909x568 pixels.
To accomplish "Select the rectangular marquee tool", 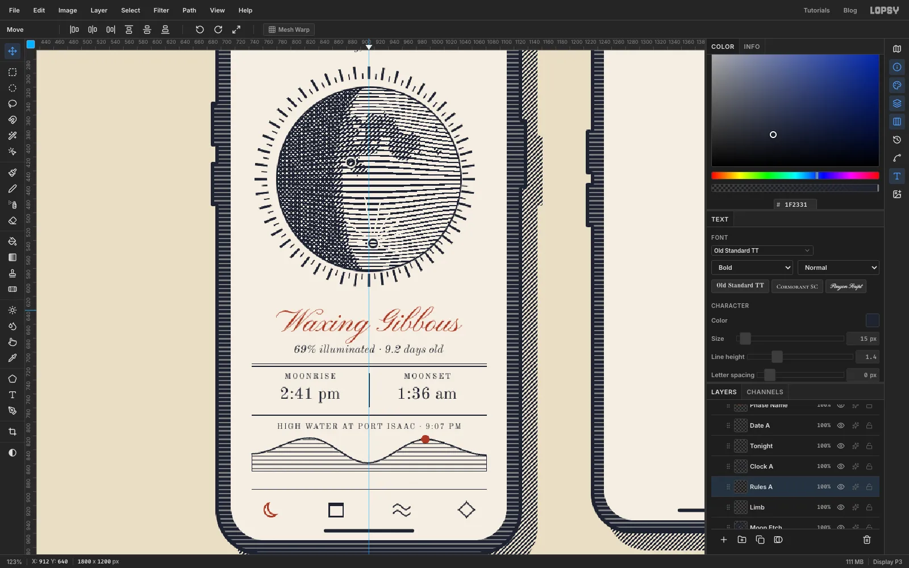I will click(x=12, y=72).
